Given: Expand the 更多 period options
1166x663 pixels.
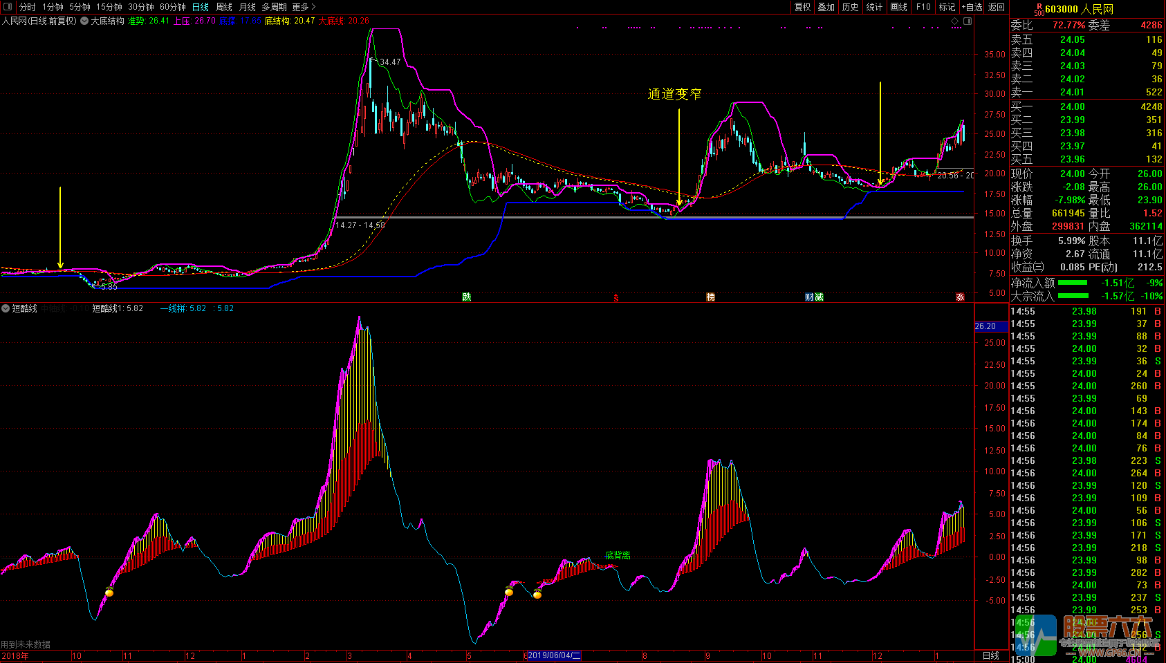Looking at the screenshot, I should pos(304,7).
